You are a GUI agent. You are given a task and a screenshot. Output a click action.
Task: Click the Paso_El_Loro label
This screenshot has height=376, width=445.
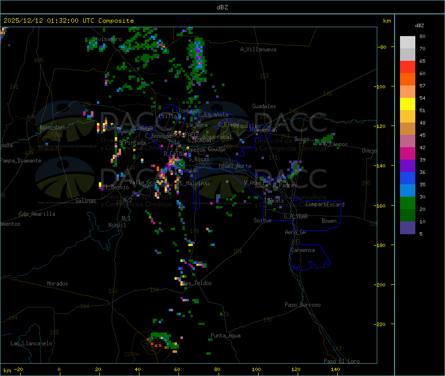coord(342,361)
